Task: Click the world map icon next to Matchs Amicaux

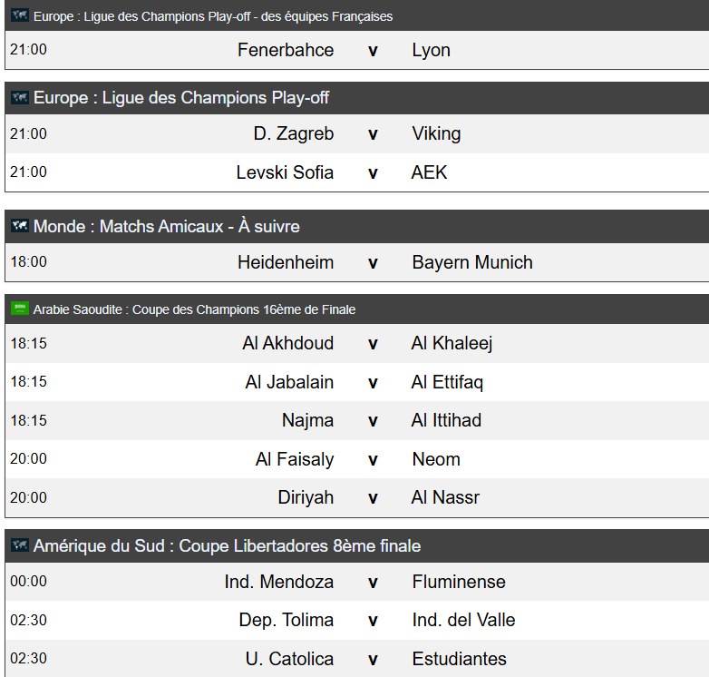Action: (20, 225)
